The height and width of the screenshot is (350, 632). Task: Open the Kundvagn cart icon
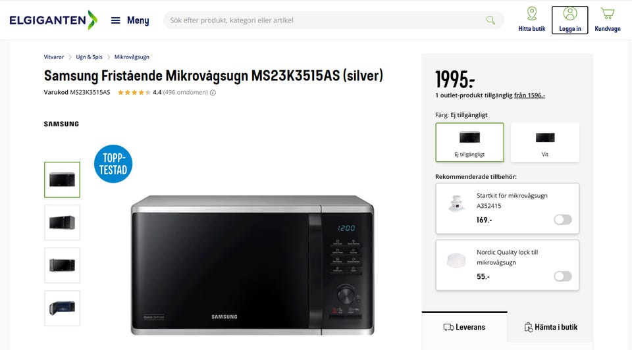[x=608, y=14]
